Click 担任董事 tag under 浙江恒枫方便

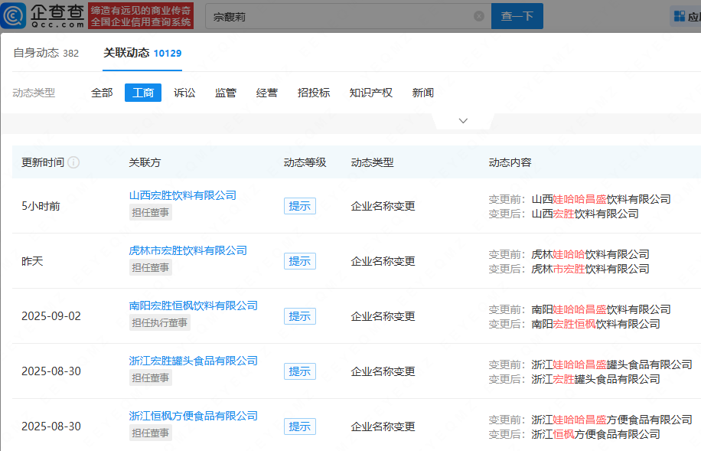pyautogui.click(x=150, y=433)
